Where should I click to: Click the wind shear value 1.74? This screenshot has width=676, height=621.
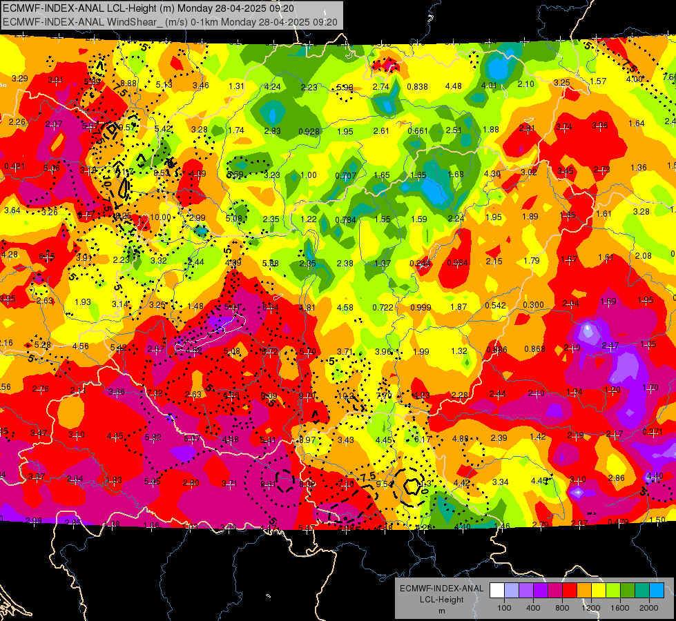(x=236, y=130)
